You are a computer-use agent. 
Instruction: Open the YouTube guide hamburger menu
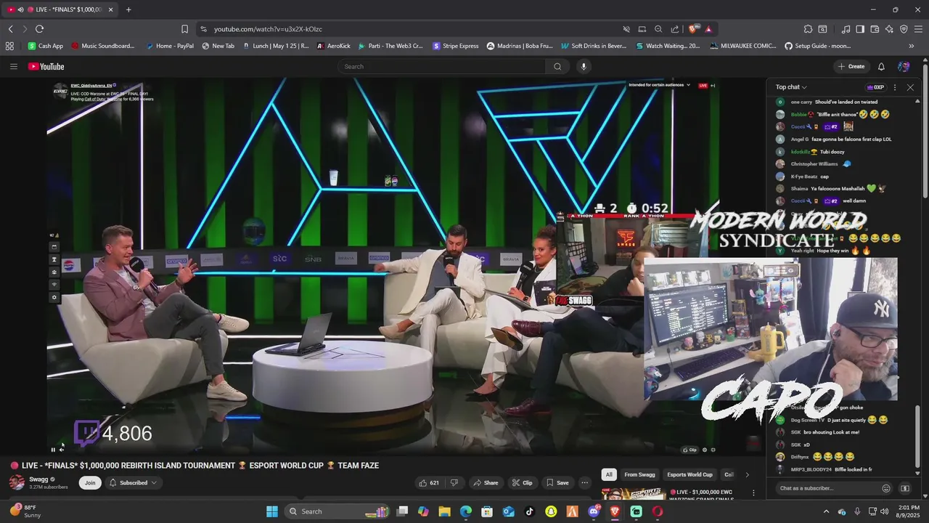pos(13,66)
